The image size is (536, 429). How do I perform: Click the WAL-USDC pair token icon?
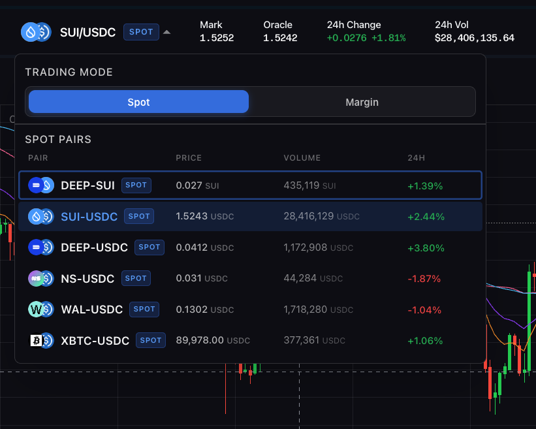[40, 310]
